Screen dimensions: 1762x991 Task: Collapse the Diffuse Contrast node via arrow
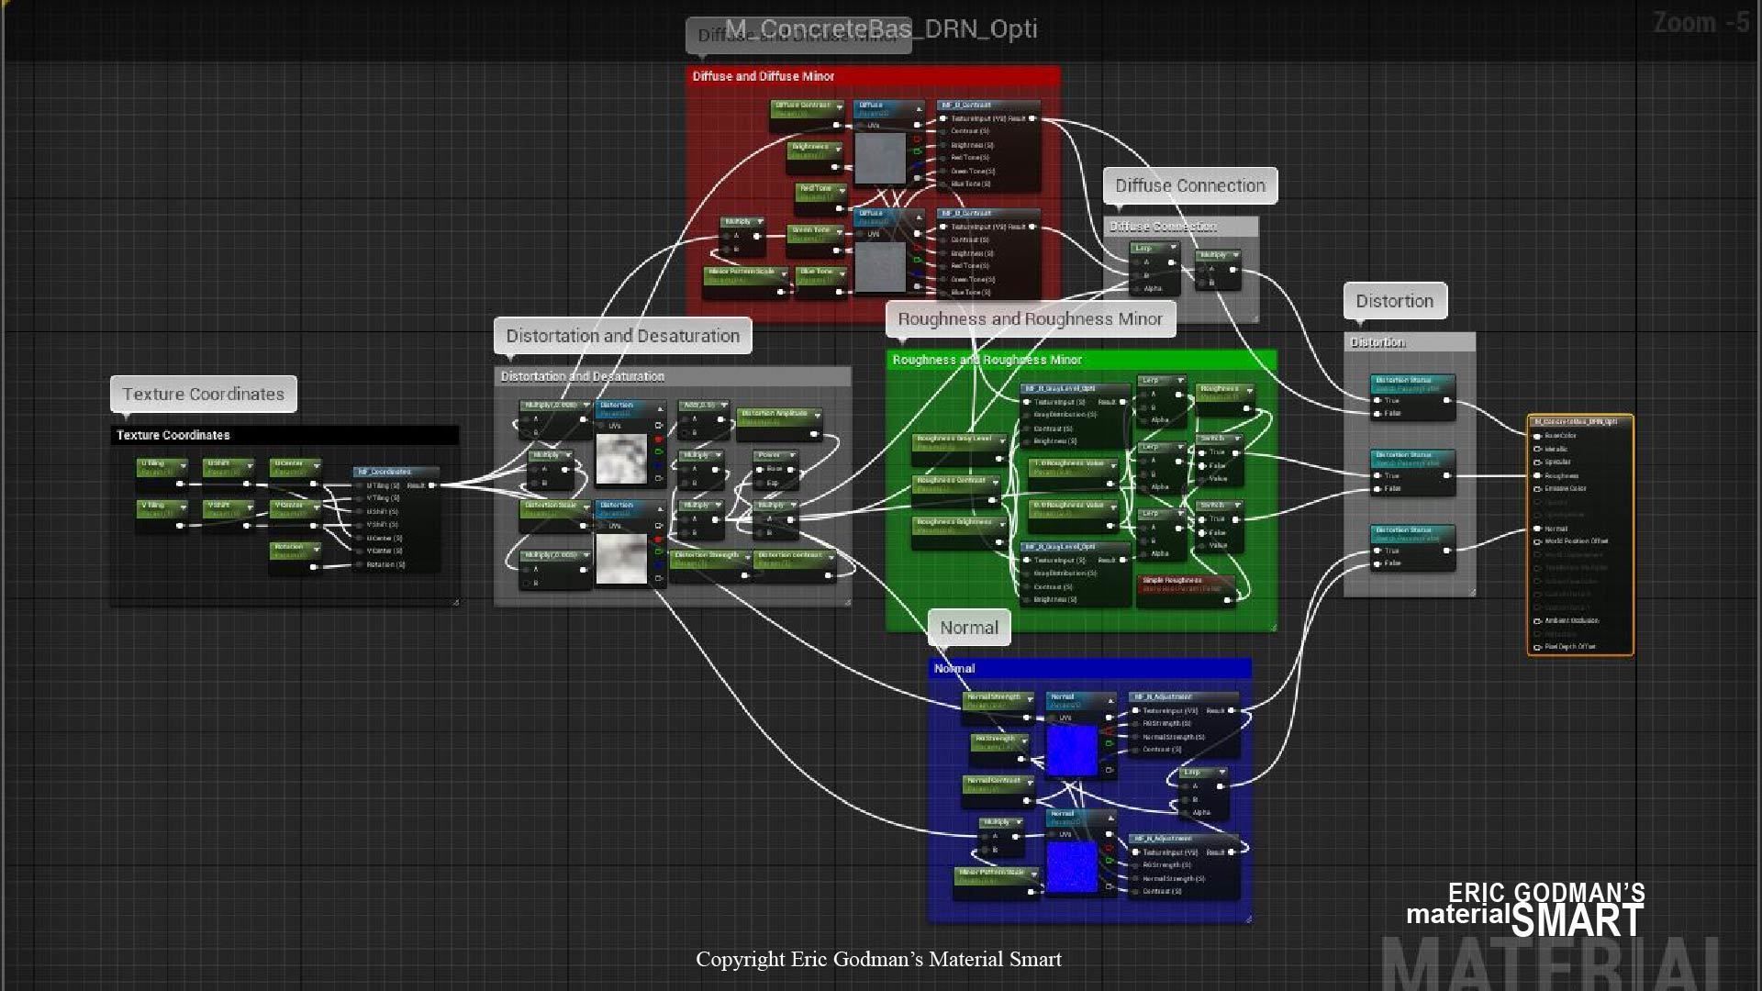click(x=839, y=106)
